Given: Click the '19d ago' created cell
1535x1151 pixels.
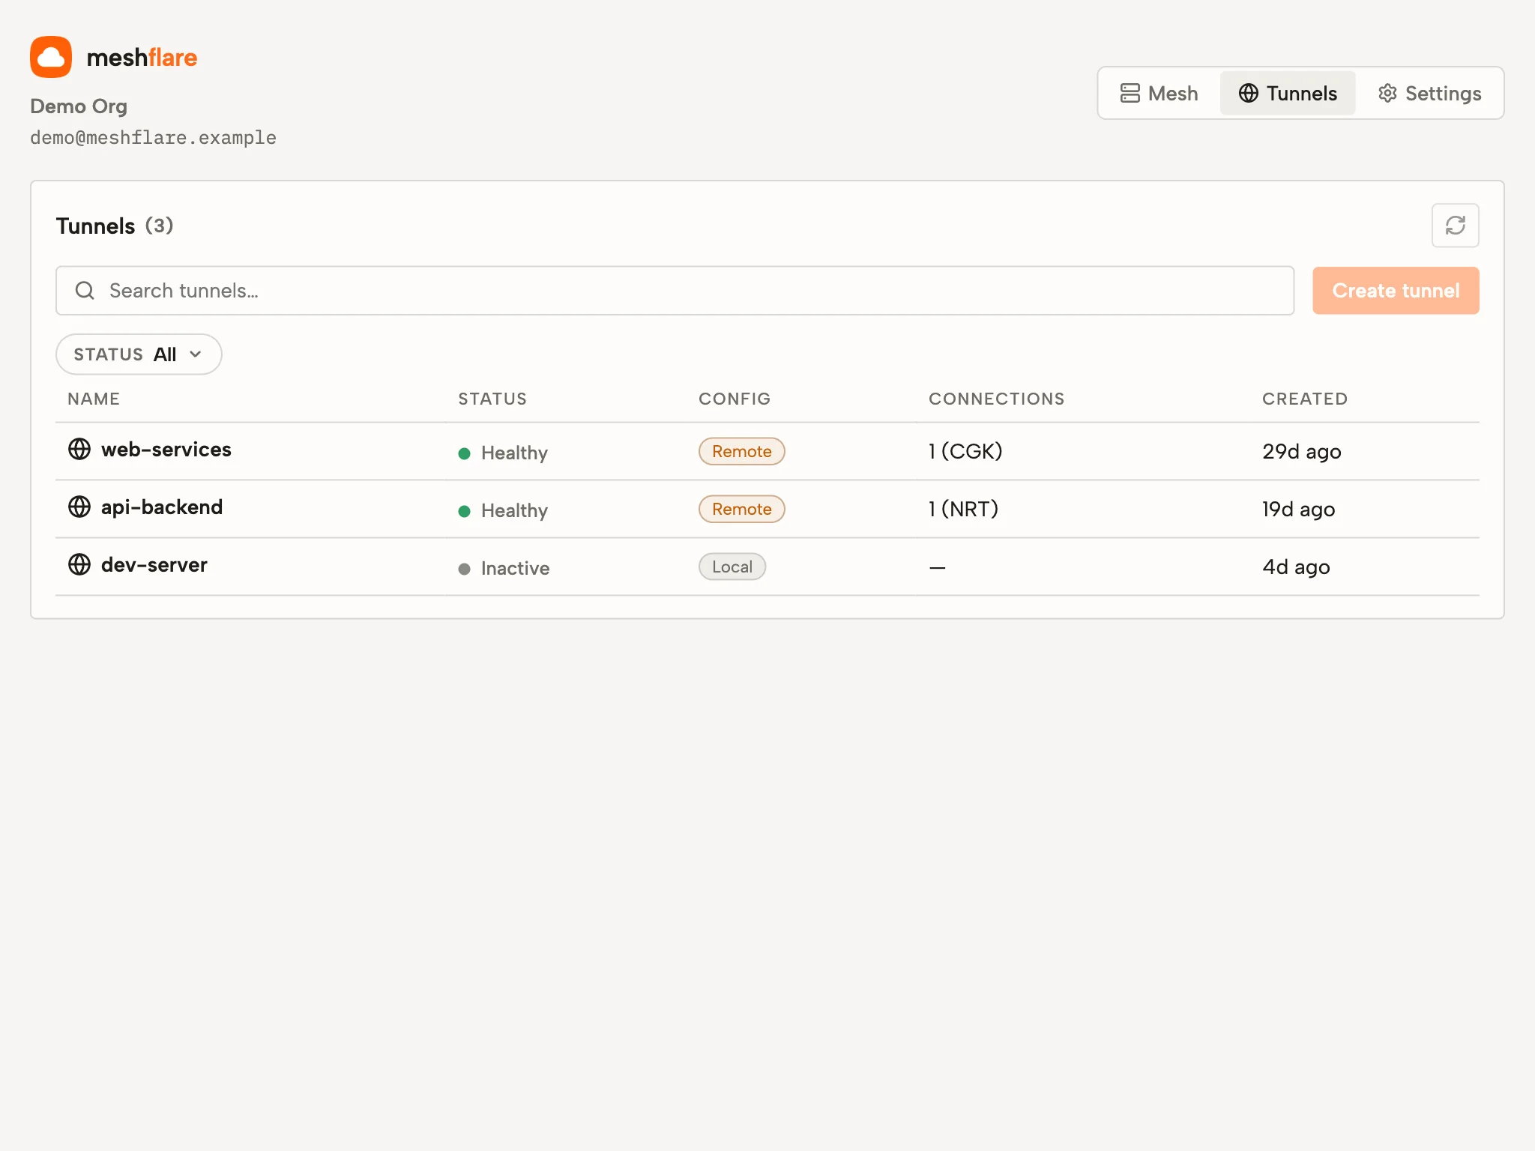Looking at the screenshot, I should coord(1299,509).
